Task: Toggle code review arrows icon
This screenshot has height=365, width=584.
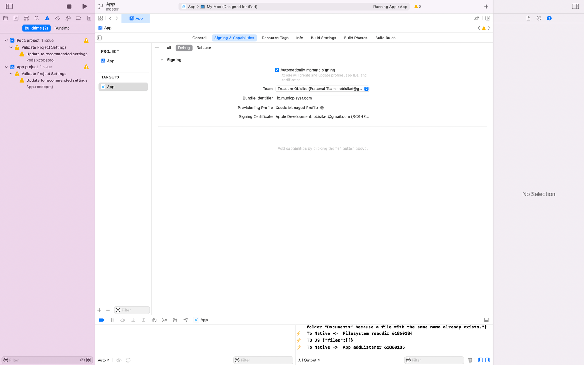Action: pyautogui.click(x=476, y=18)
